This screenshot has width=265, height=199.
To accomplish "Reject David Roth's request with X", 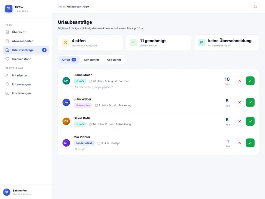I will 240,121.
